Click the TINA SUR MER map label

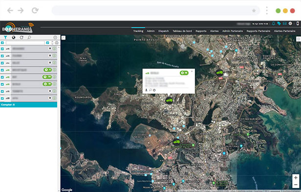252,119
